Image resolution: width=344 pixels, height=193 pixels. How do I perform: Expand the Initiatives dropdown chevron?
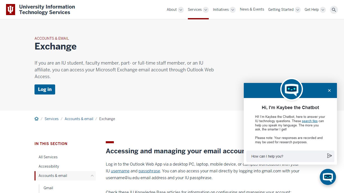tap(233, 10)
